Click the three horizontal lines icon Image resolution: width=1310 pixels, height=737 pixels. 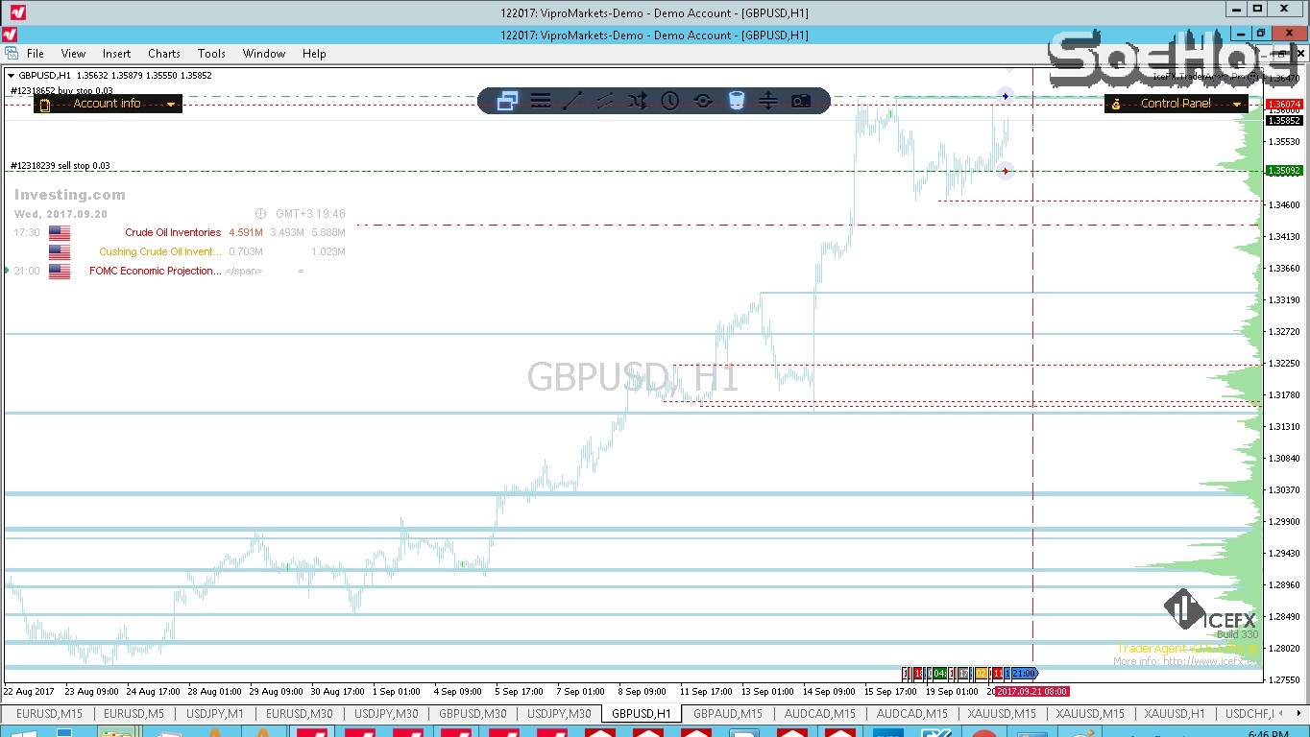[541, 100]
